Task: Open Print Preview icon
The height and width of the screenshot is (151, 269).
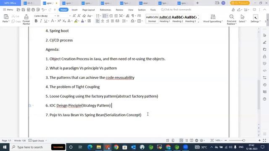Action: tap(38, 10)
